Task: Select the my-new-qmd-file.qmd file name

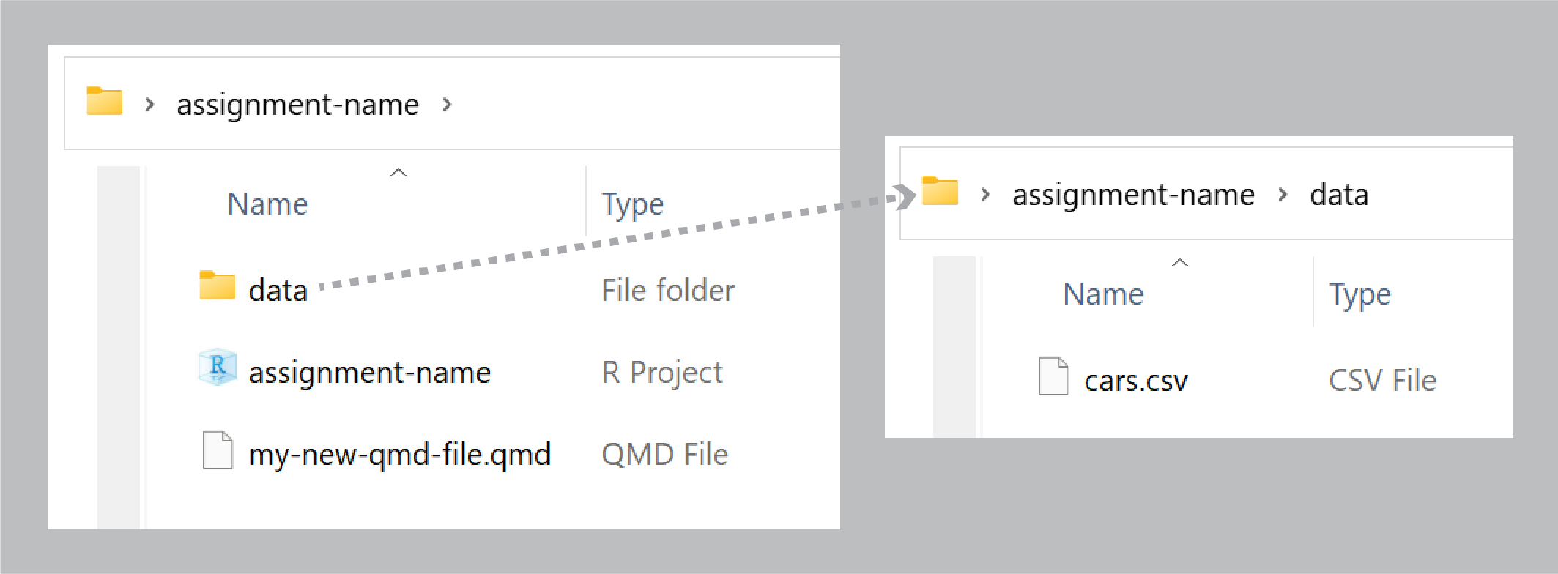Action: [x=399, y=455]
